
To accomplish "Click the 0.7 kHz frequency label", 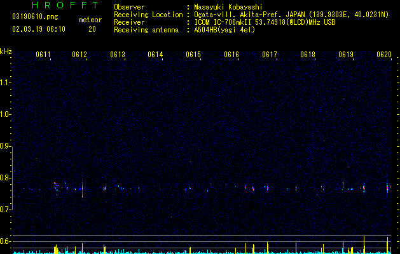I will click(5, 210).
